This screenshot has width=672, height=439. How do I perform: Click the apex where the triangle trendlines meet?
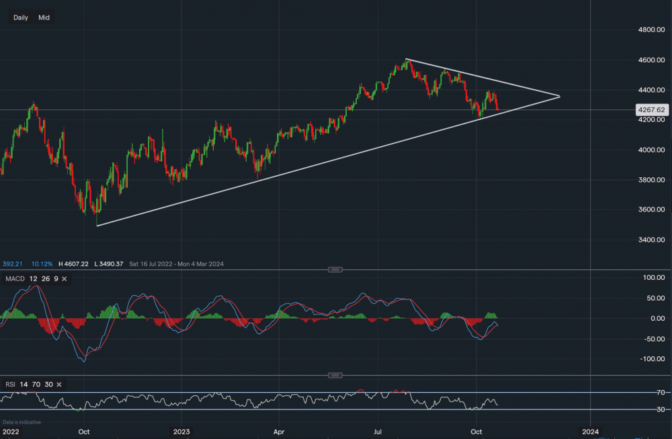560,97
